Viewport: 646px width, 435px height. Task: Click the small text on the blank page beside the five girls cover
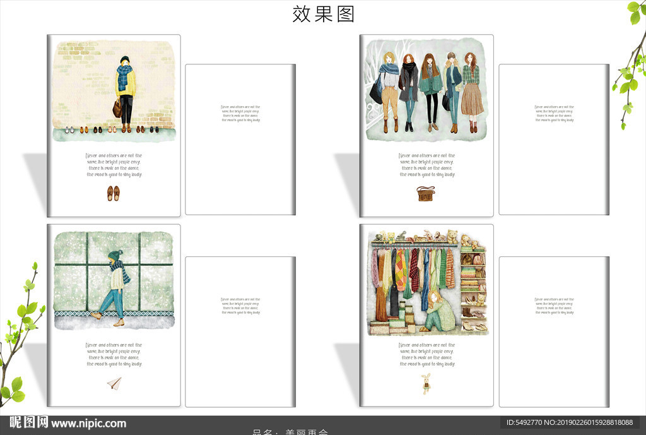pos(554,114)
